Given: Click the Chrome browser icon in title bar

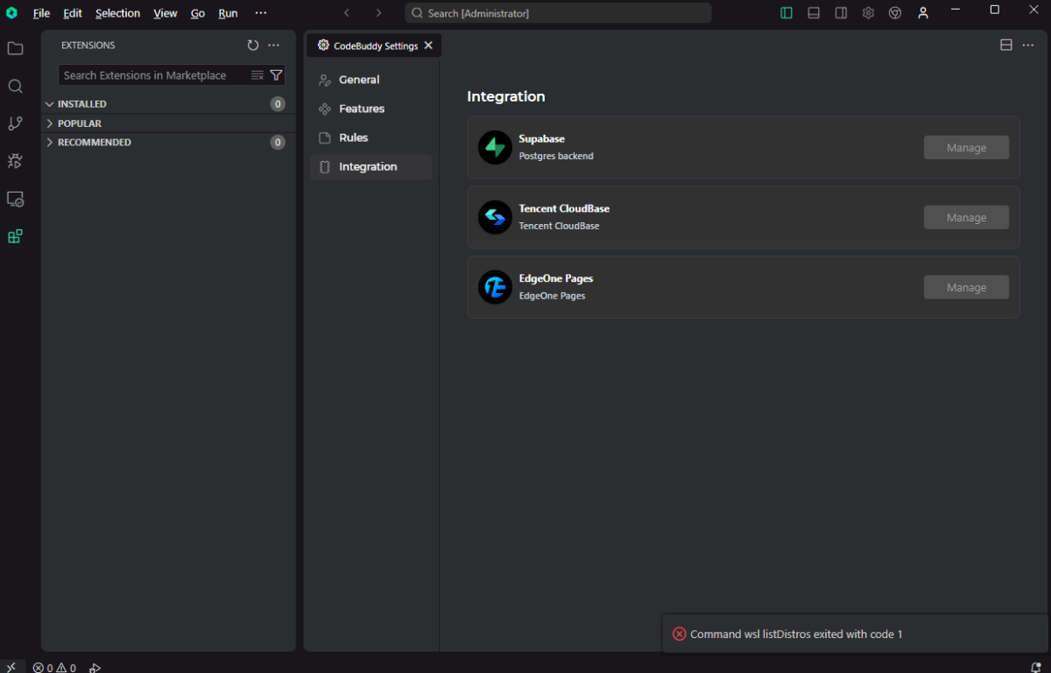Looking at the screenshot, I should [x=895, y=13].
